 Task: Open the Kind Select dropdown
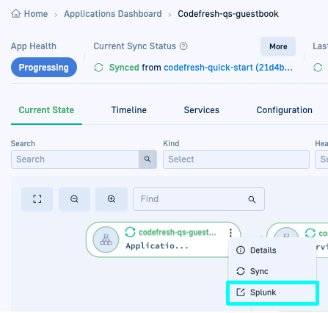click(236, 159)
